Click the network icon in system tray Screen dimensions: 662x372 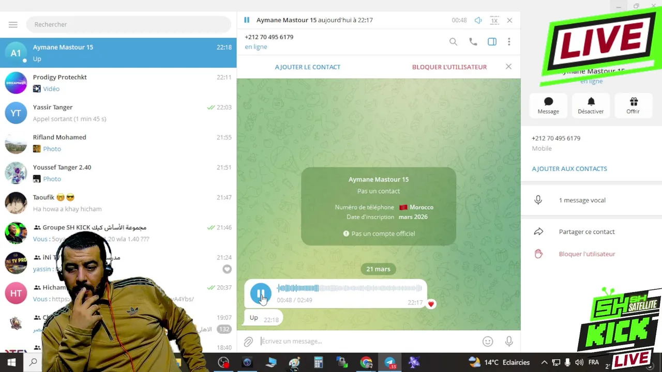(556, 363)
